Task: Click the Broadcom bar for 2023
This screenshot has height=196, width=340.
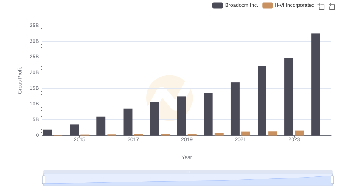Action: coord(289,97)
